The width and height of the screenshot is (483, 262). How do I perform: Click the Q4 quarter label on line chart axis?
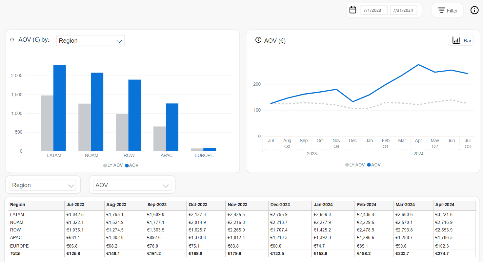336,147
